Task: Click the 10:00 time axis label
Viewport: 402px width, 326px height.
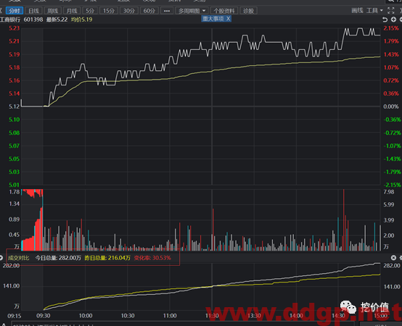Action: (x=86, y=316)
